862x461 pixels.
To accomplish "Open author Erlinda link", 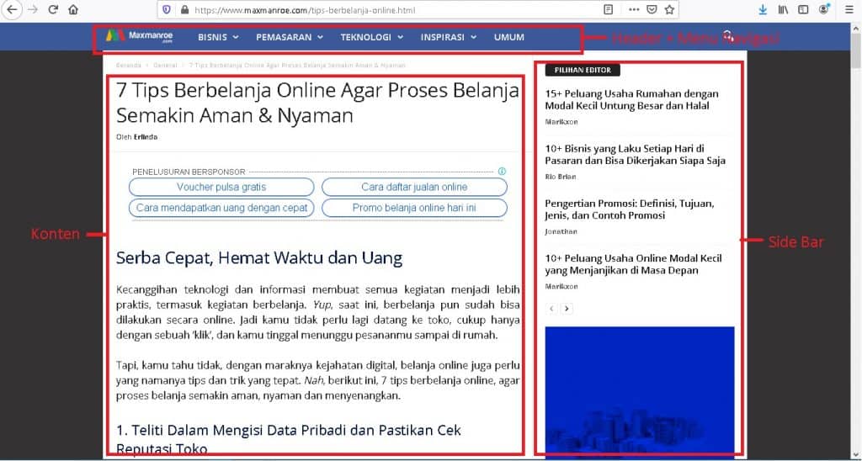I will (x=146, y=137).
